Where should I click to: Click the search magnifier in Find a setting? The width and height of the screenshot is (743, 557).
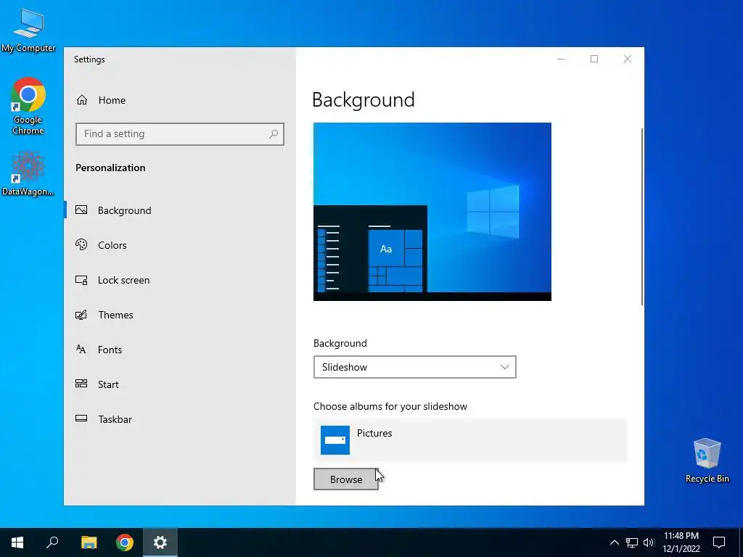[x=274, y=134]
